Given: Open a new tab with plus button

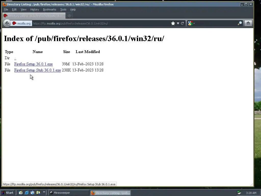Looking at the screenshot, I should point(69,16).
